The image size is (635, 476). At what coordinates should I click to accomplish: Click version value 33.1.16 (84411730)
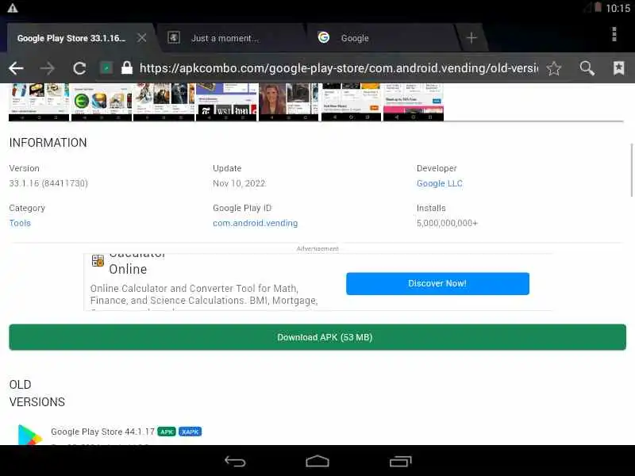tap(48, 183)
